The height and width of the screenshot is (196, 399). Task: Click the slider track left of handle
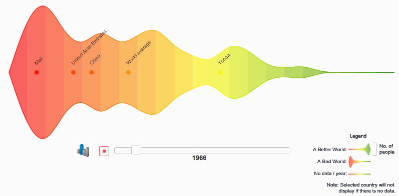(123, 150)
